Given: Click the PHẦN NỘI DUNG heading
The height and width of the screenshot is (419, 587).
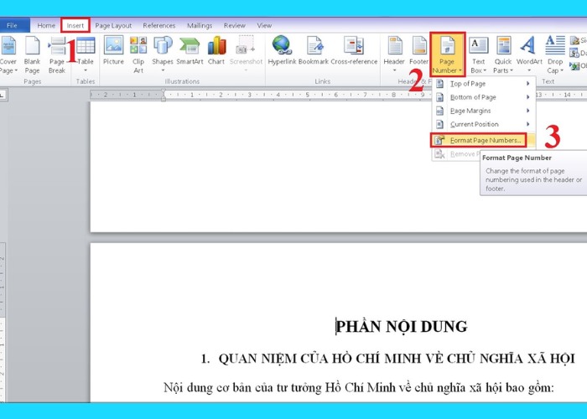Looking at the screenshot, I should coord(402,327).
